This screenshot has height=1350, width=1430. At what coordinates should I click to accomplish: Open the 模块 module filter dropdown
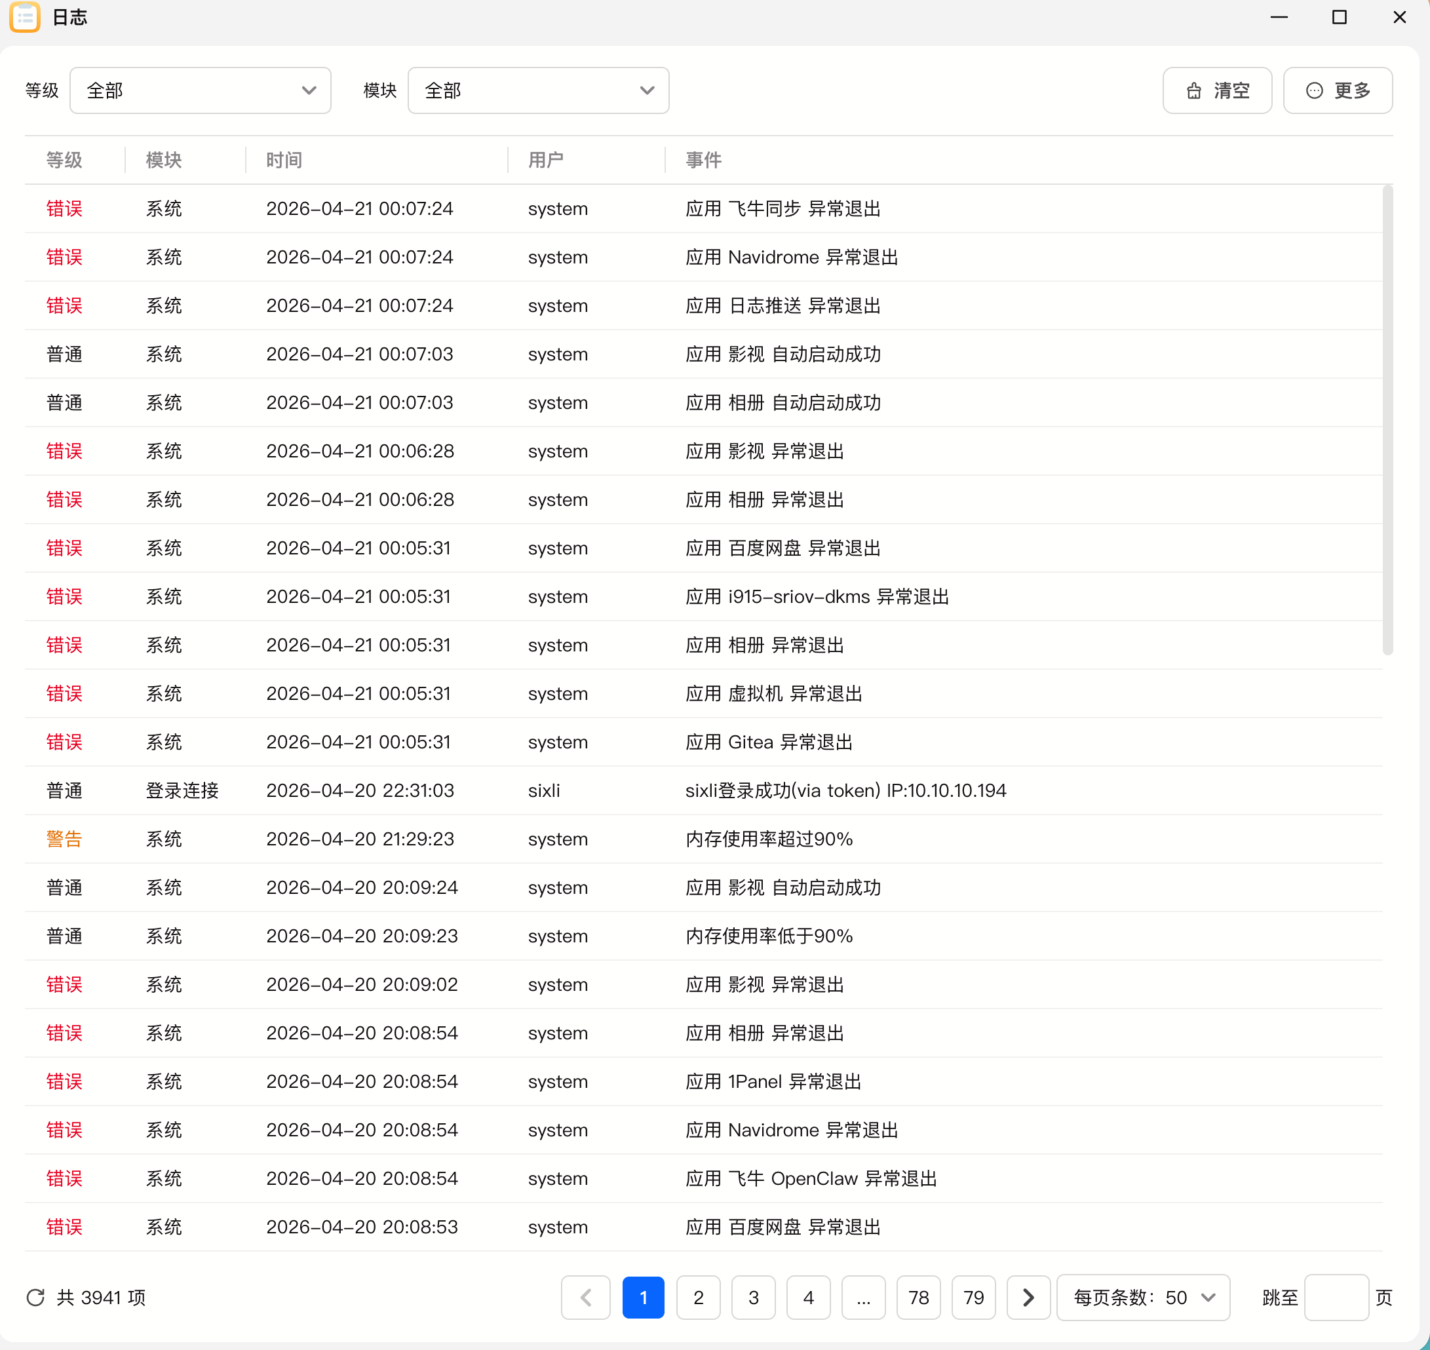[x=538, y=90]
